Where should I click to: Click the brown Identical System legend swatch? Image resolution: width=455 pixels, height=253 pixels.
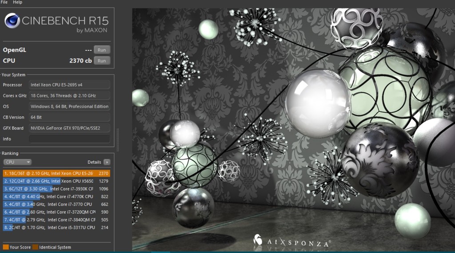(x=36, y=247)
